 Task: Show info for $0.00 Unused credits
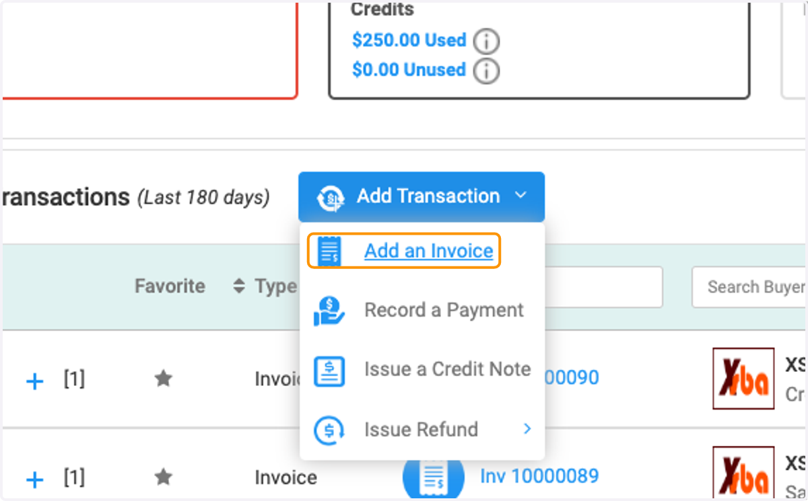tap(486, 71)
